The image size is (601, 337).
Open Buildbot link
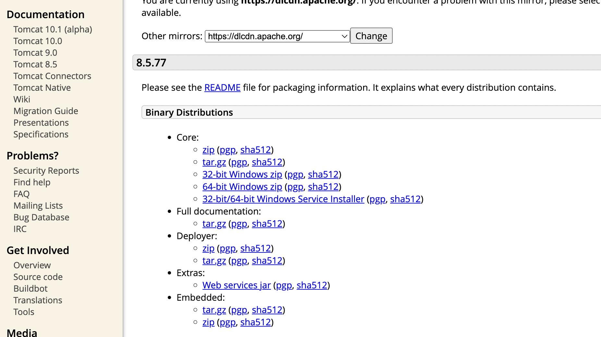point(31,289)
